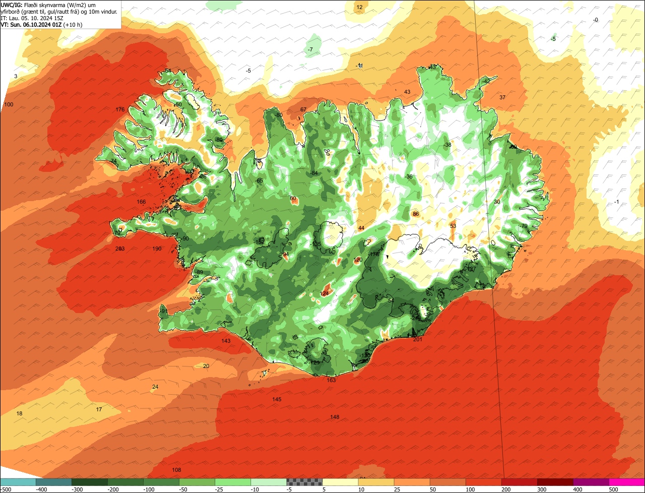Pick the 25 to 50 orange legend swatch
The width and height of the screenshot is (645, 493).
click(412, 482)
